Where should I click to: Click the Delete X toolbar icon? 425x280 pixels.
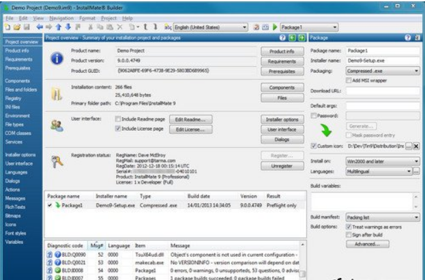(x=119, y=27)
